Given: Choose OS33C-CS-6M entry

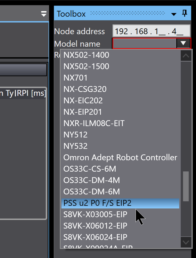Looking at the screenshot, I should point(120,169).
